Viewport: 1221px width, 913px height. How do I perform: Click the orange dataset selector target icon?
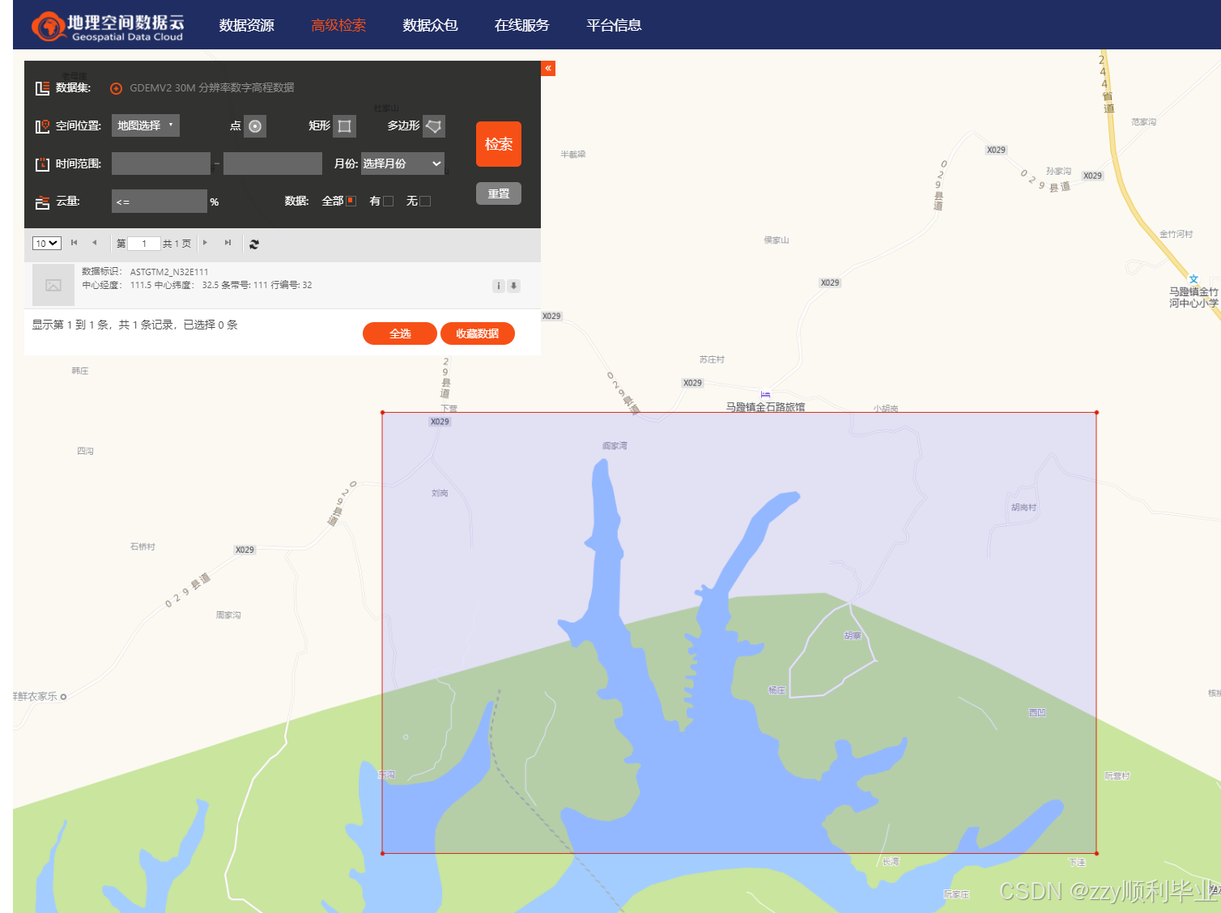pyautogui.click(x=117, y=88)
